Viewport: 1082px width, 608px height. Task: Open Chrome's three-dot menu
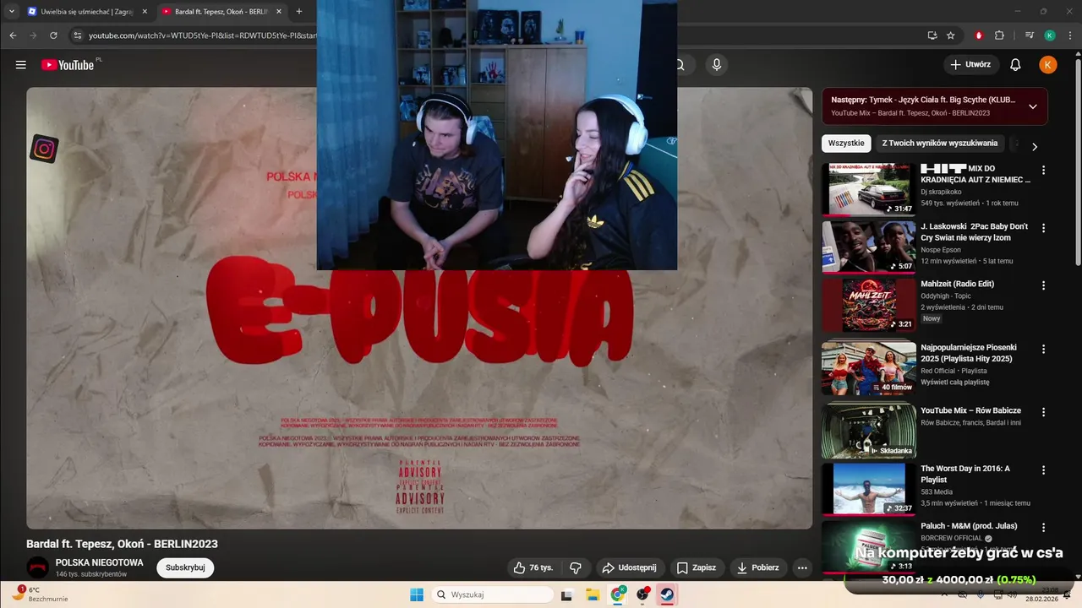point(1068,35)
